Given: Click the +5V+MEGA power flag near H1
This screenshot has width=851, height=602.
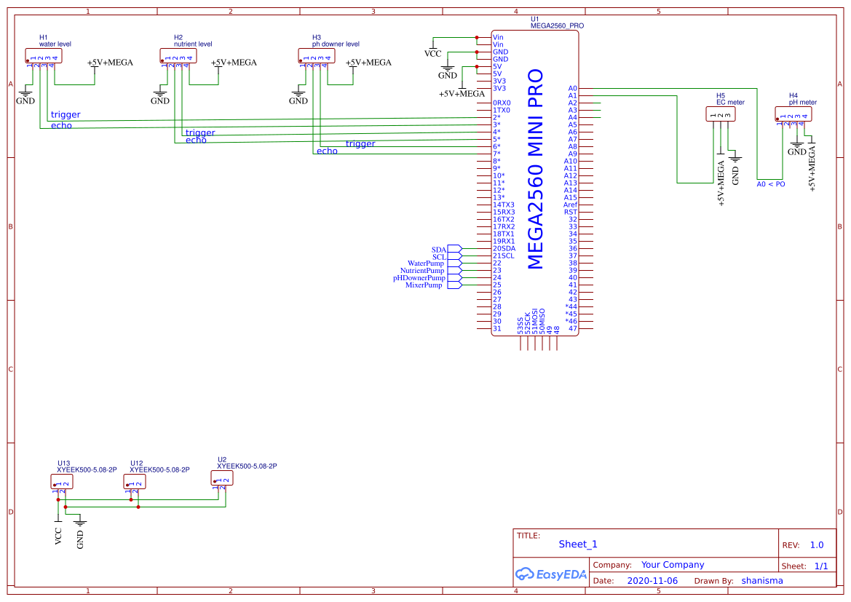Looking at the screenshot, I should pos(107,63).
